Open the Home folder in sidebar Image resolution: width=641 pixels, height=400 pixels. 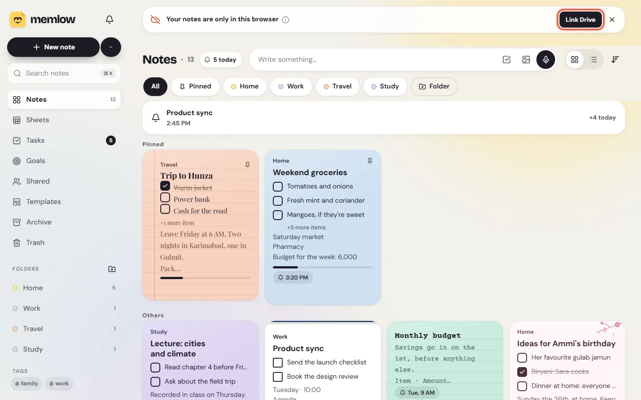(x=64, y=288)
